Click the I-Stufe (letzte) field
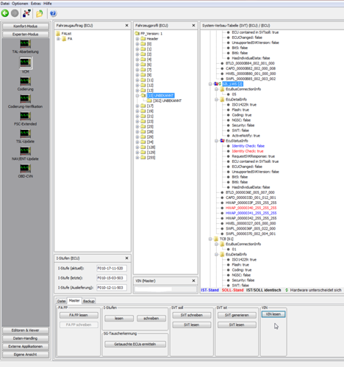The height and width of the screenshot is (367, 344). coord(112,278)
